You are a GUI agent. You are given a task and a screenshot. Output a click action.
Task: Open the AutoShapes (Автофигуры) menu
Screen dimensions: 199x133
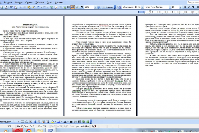point(6,122)
